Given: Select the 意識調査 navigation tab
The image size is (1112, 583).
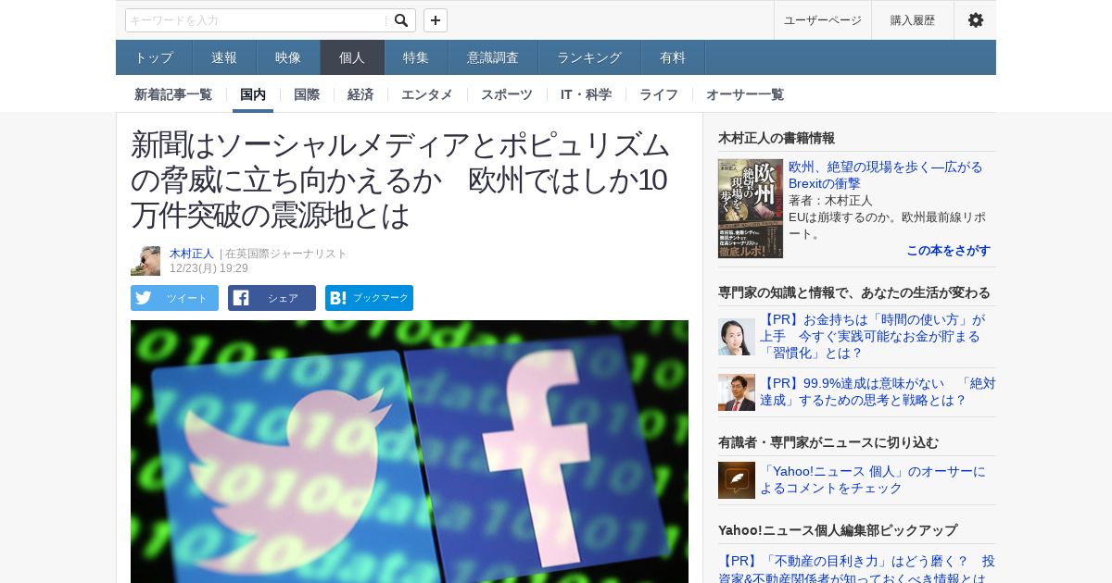Looking at the screenshot, I should tap(493, 57).
